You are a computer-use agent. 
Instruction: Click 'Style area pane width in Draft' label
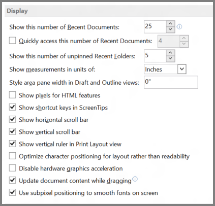click(x=74, y=83)
